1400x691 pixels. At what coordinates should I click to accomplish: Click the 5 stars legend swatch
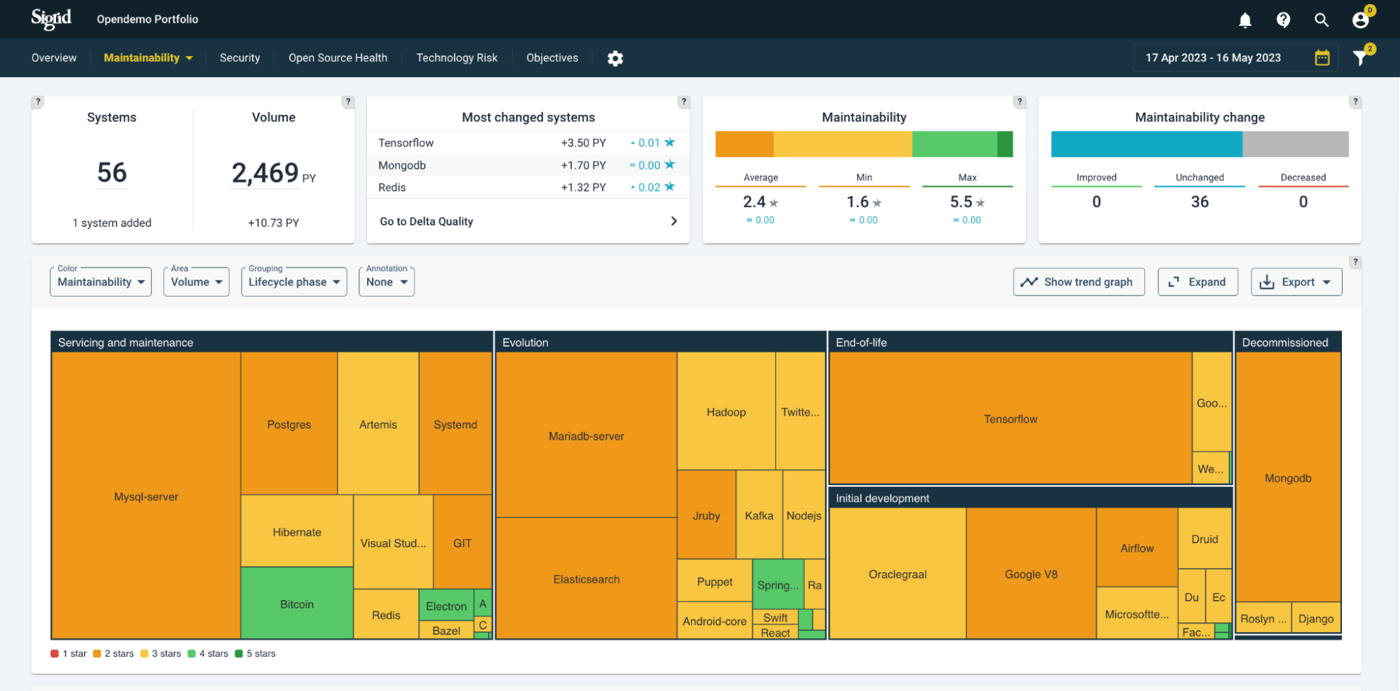pos(239,654)
